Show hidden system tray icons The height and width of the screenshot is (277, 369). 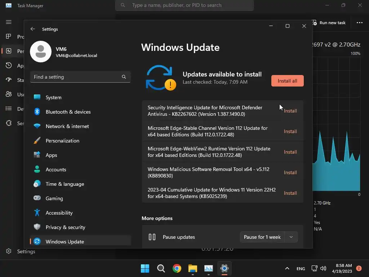[x=287, y=268]
